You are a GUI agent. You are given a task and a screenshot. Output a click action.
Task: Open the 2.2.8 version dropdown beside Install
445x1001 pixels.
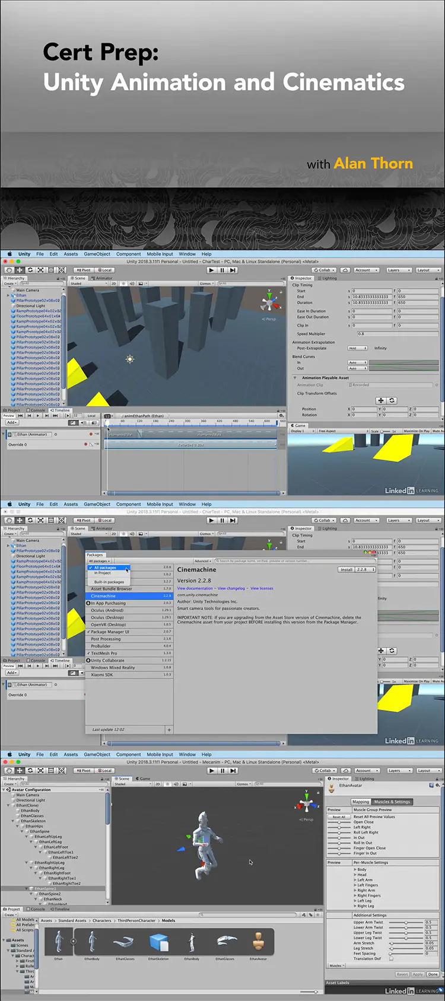point(365,569)
